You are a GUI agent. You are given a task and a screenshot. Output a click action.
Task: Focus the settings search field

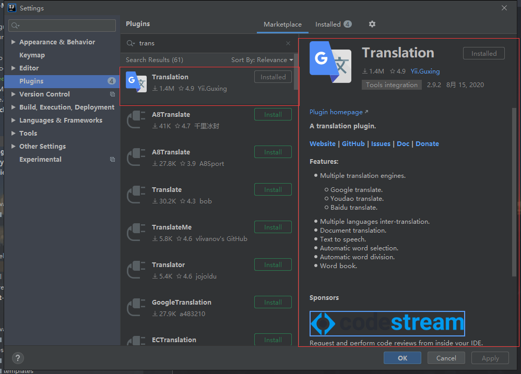[x=62, y=26]
